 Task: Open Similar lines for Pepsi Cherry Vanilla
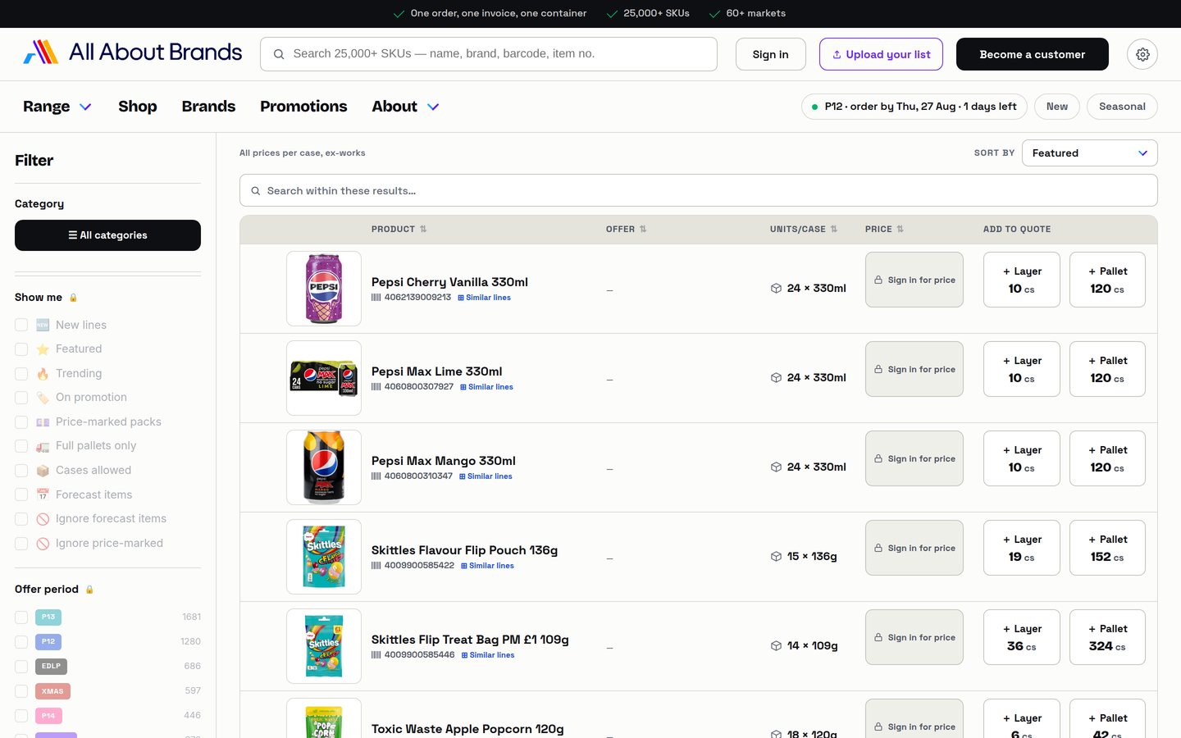coord(484,298)
